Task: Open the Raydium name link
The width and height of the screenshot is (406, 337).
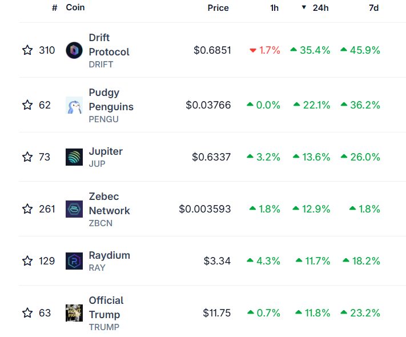Action: click(x=109, y=255)
